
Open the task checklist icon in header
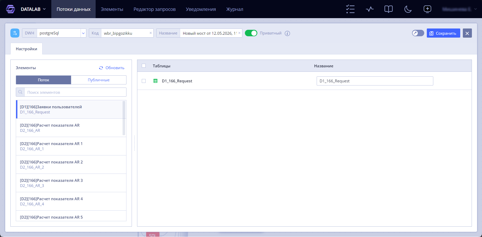coord(350,9)
